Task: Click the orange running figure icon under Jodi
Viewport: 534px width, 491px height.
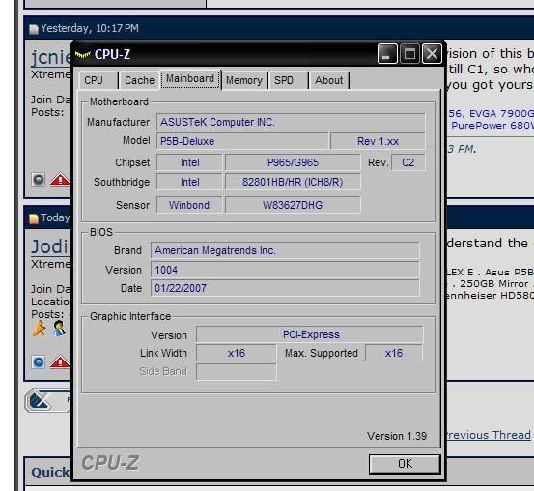Action: (x=39, y=329)
